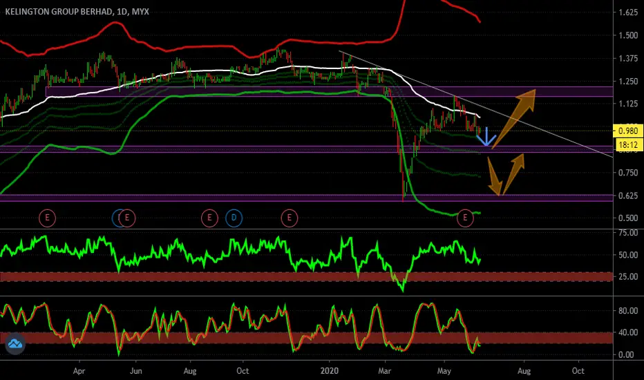Image resolution: width=644 pixels, height=380 pixels.
Task: Click the yellow 0.980 current price label
Action: (628, 131)
